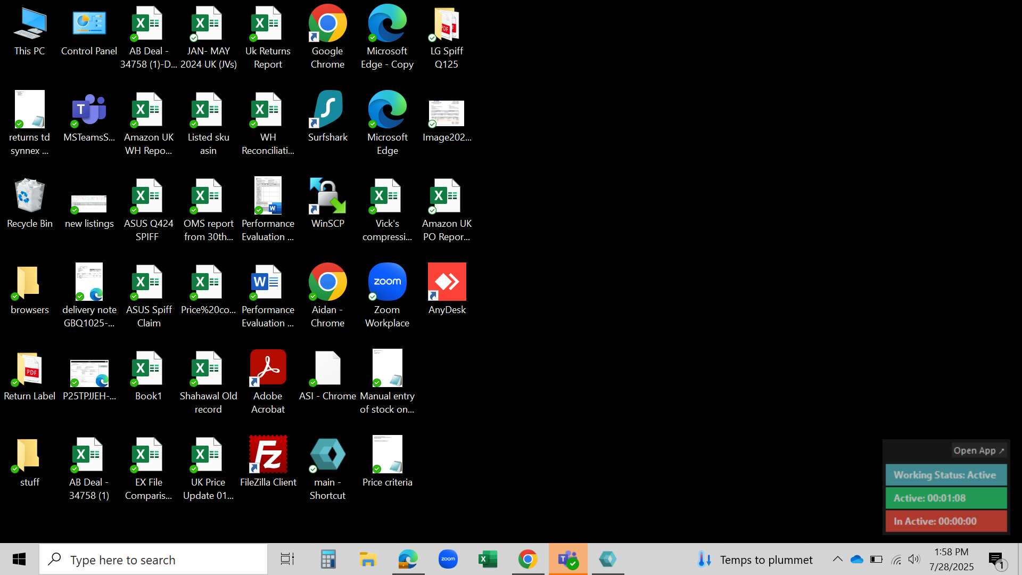Select the MSTeamsS... desktop icon
The height and width of the screenshot is (575, 1022).
89,117
